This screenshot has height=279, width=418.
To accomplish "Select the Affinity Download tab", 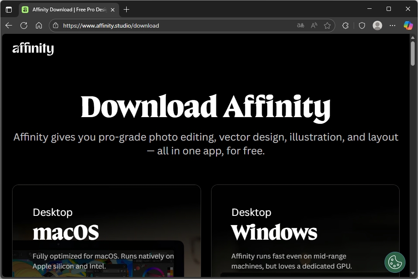I will point(69,10).
